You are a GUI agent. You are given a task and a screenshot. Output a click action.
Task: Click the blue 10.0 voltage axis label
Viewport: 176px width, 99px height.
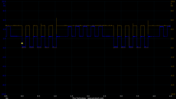point(4,1)
